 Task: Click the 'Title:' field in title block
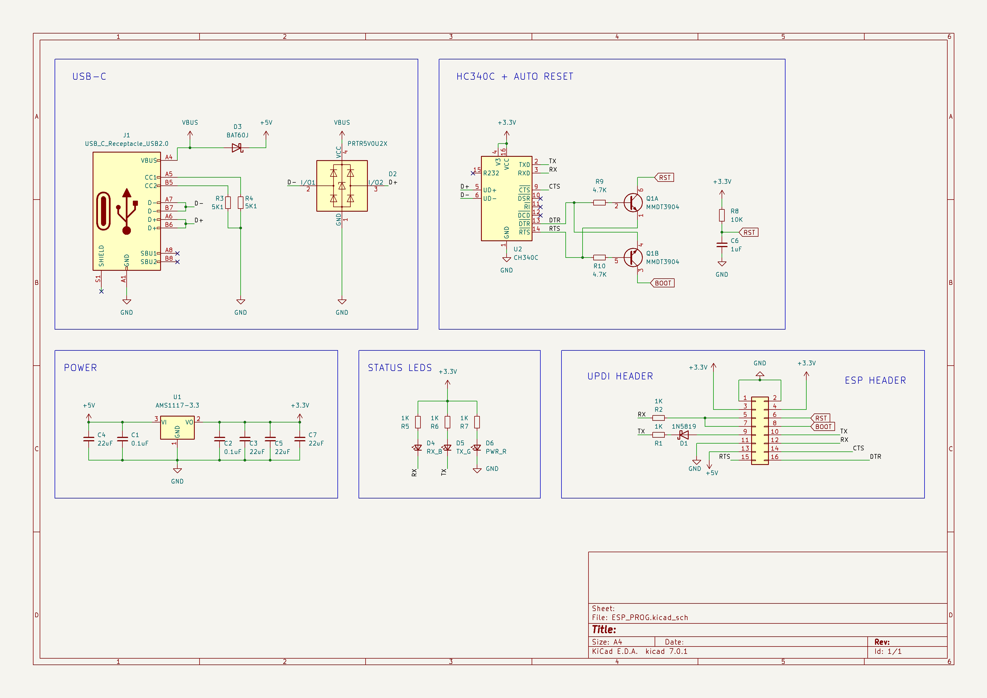[604, 630]
